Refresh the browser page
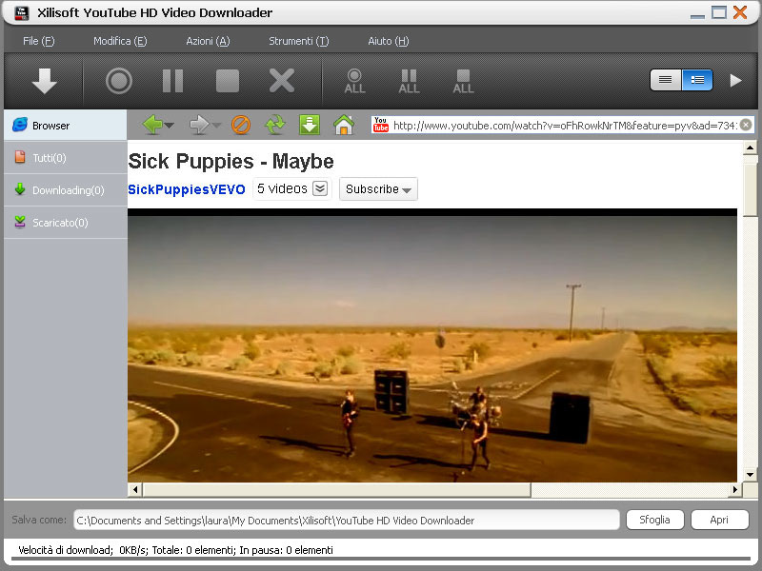Image resolution: width=762 pixels, height=571 pixels. tap(275, 124)
